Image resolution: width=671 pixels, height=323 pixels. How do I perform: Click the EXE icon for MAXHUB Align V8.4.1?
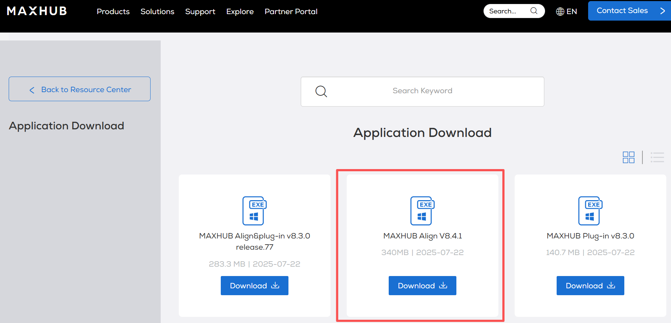coord(422,211)
